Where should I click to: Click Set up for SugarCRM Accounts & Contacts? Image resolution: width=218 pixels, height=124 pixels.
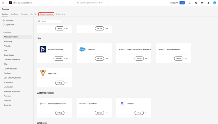pos(139,59)
